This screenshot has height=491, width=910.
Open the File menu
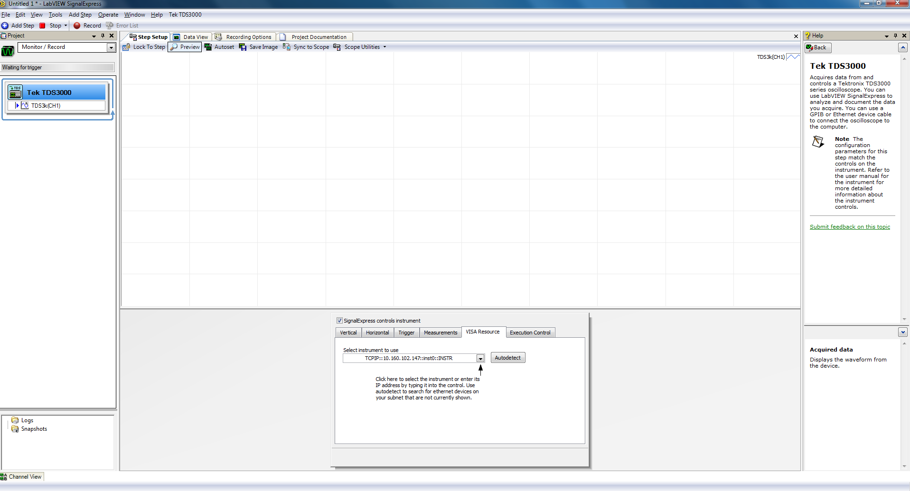(x=6, y=15)
